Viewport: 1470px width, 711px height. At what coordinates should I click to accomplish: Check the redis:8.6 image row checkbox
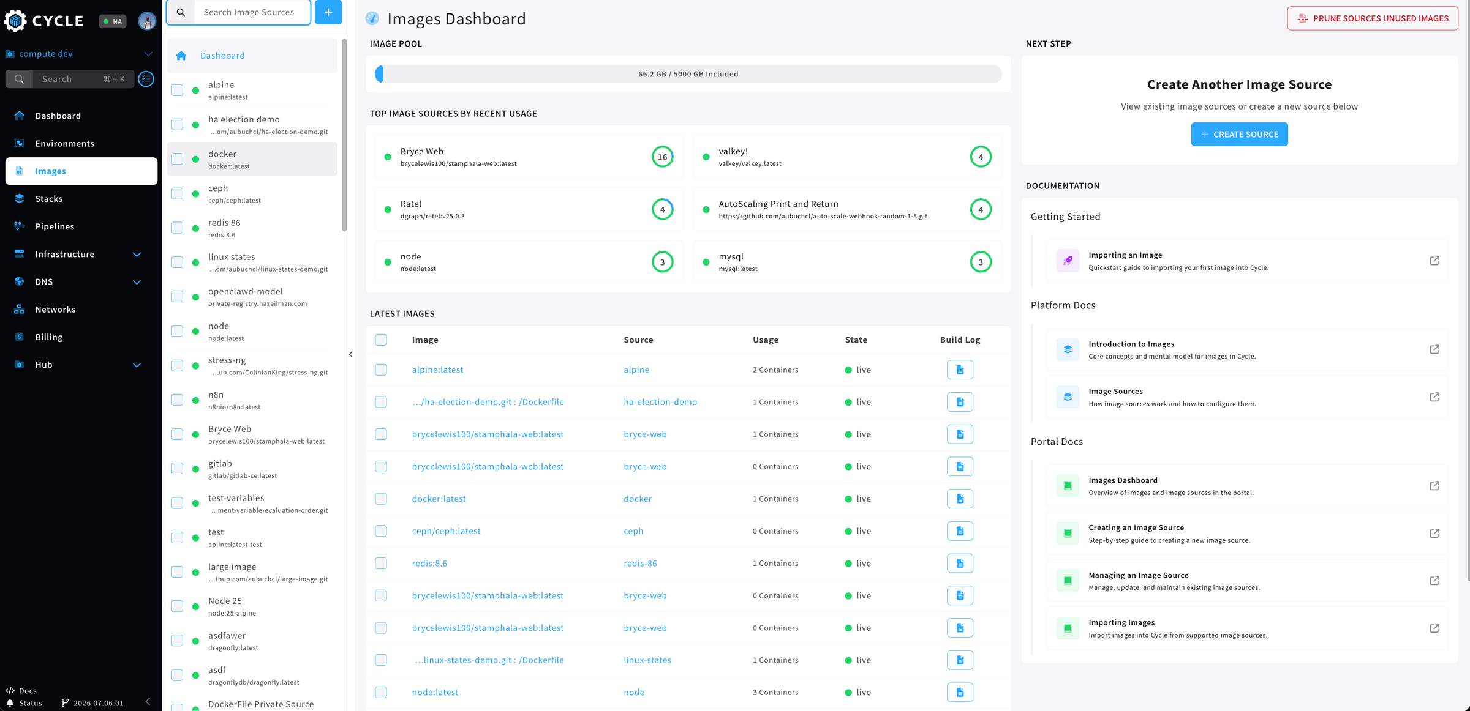381,563
